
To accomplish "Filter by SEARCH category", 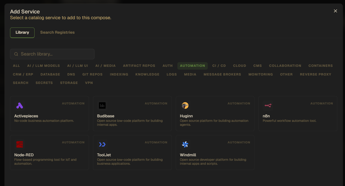I will point(21,83).
